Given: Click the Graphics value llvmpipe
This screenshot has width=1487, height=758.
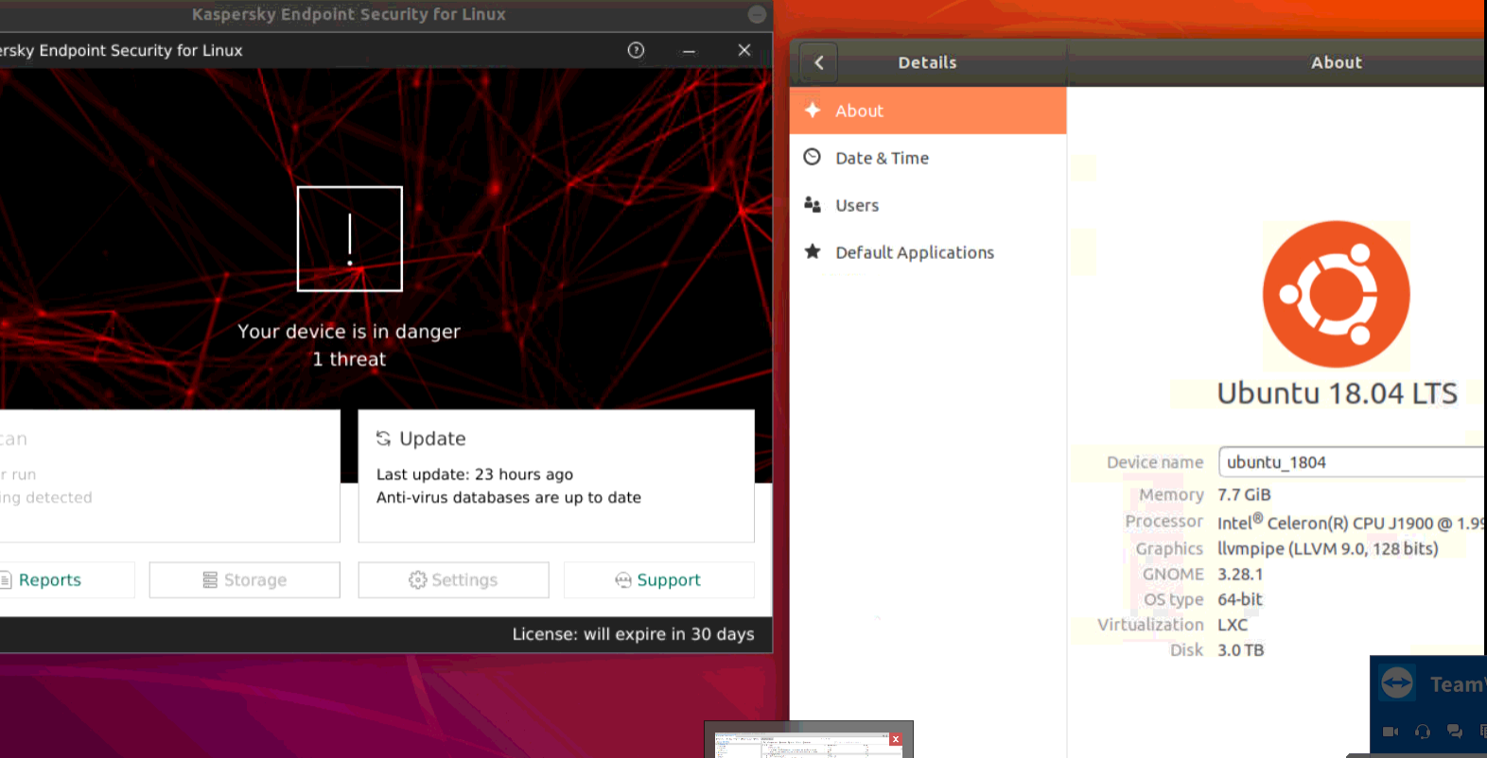Looking at the screenshot, I should click(x=1327, y=548).
